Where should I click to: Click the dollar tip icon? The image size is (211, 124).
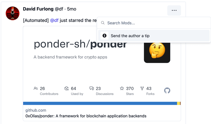pos(104,36)
